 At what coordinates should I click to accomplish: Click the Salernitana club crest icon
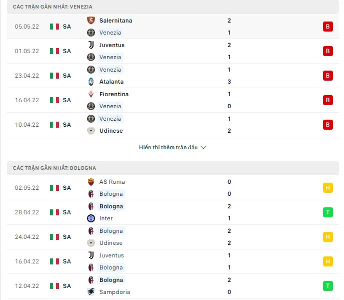tap(91, 21)
